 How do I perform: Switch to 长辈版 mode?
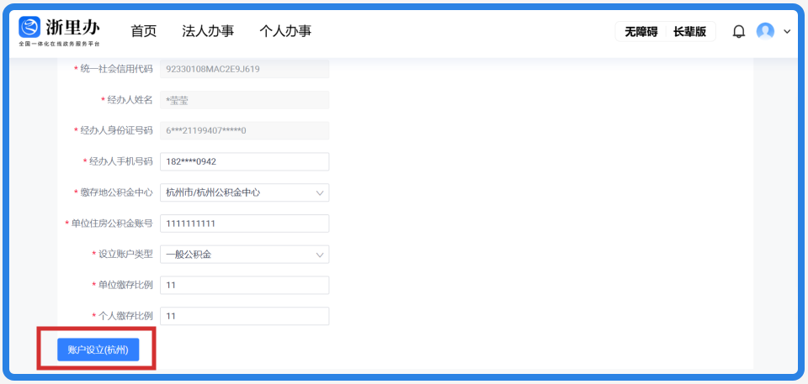tap(689, 32)
